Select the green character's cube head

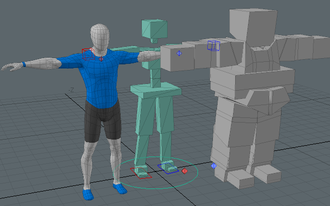coord(154,29)
